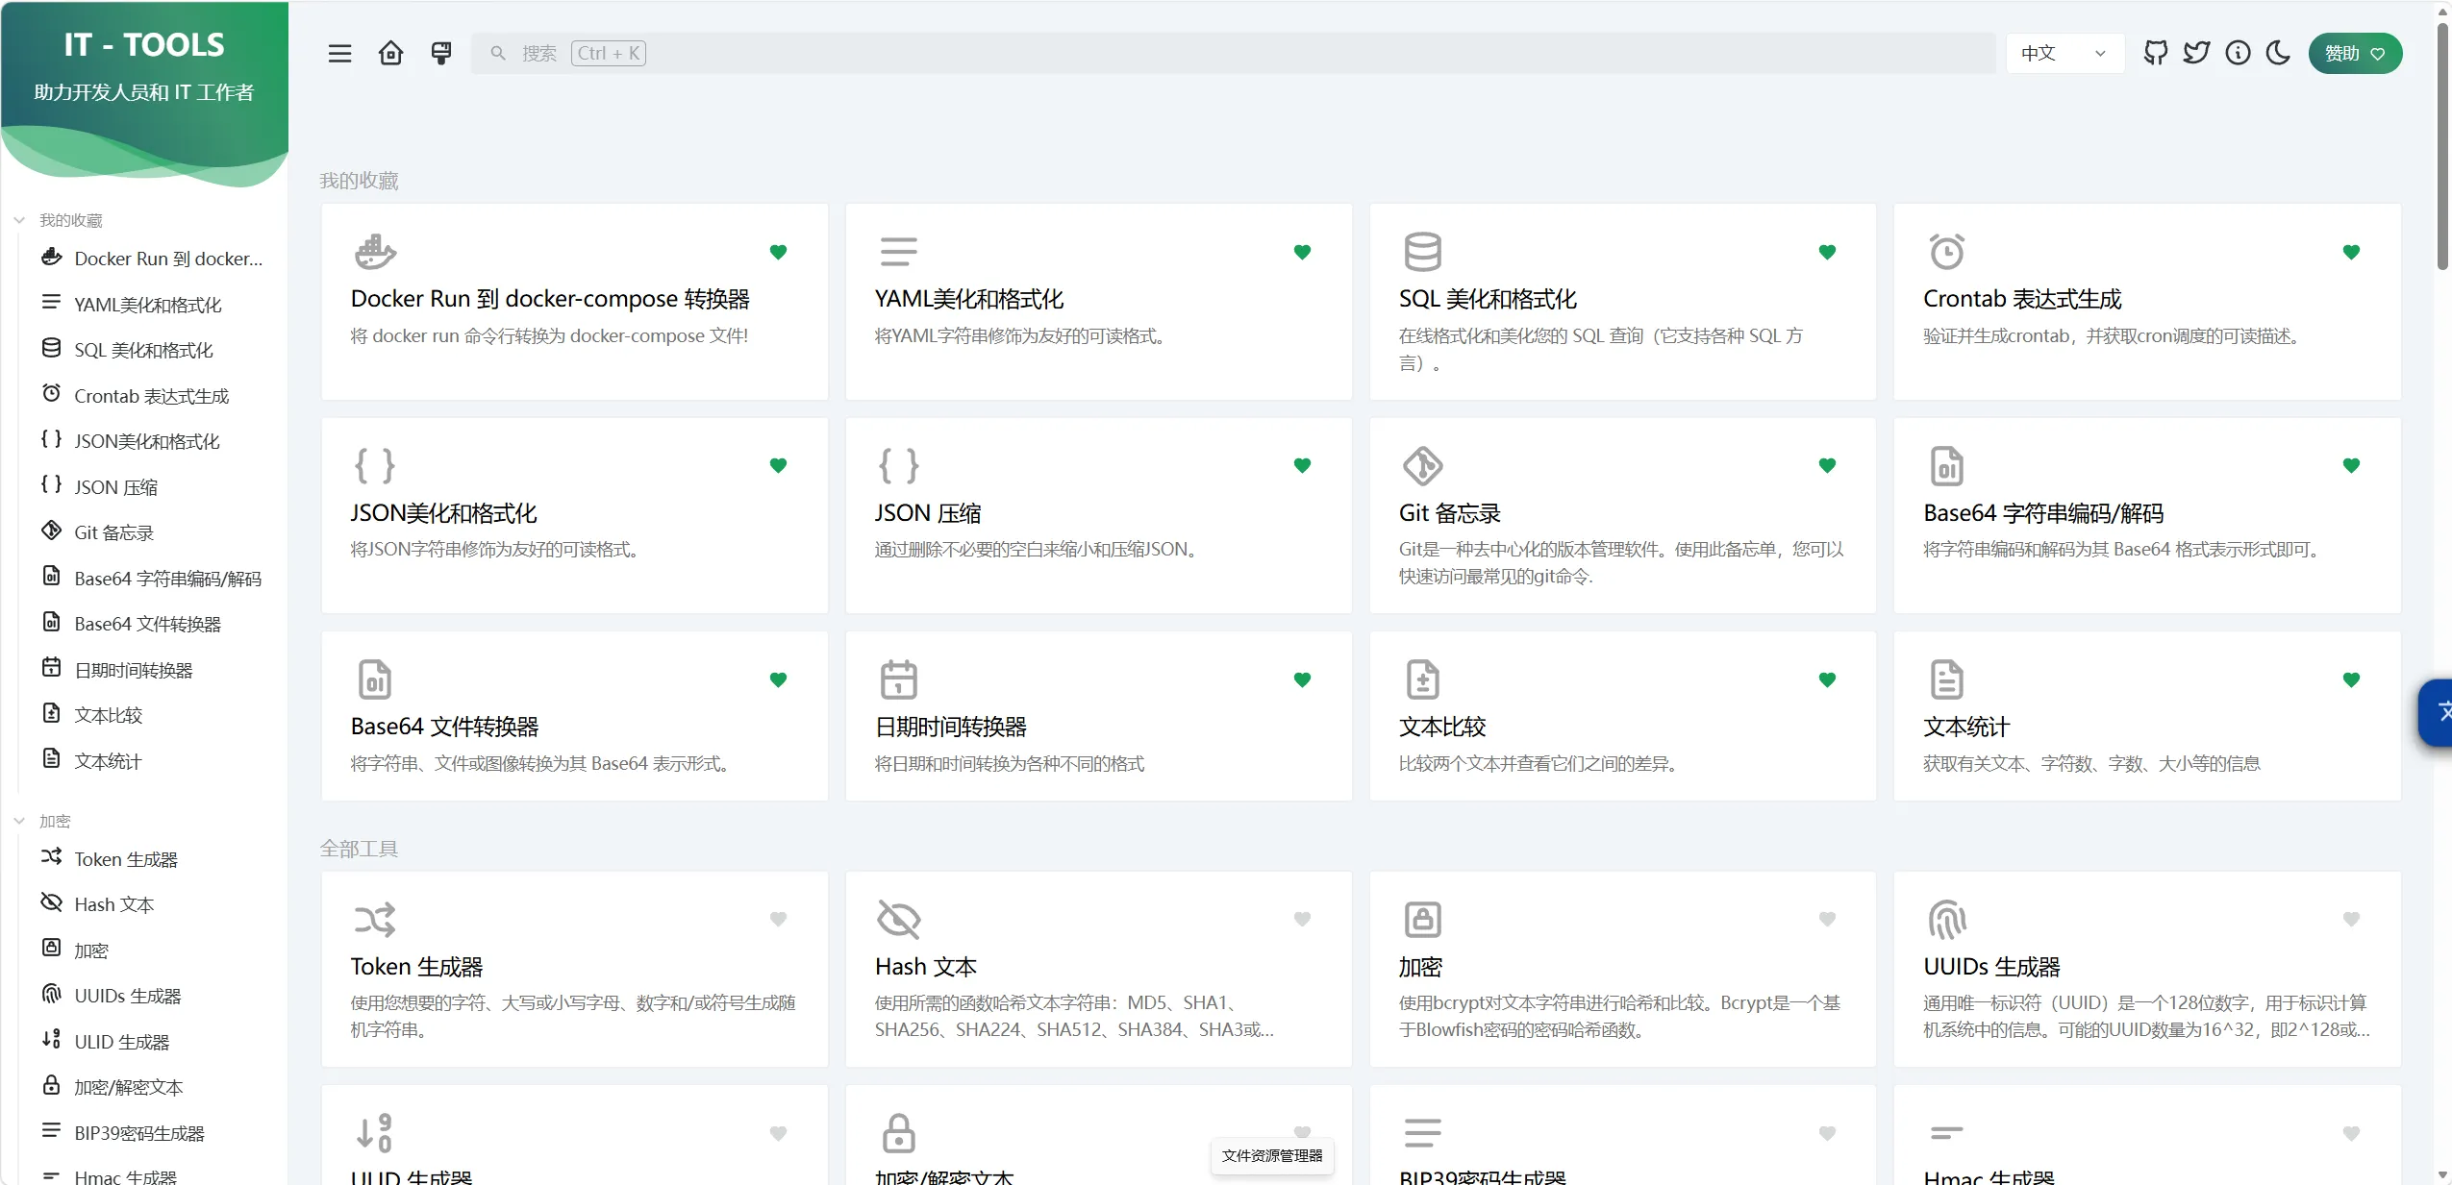Open the 文本比较 card title
The image size is (2452, 1185).
1442,727
